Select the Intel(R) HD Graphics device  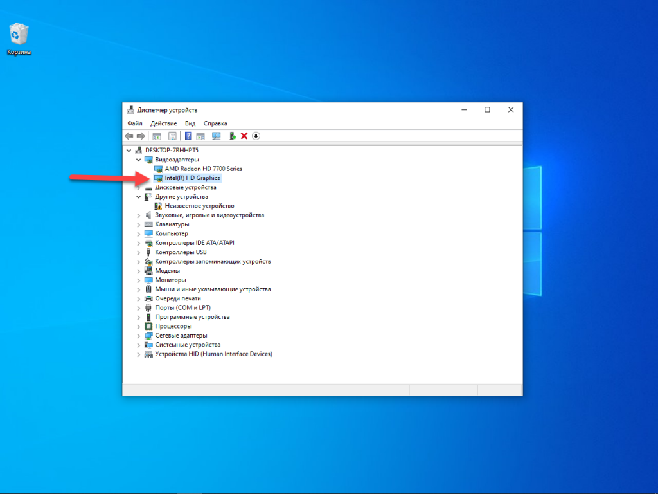(192, 178)
